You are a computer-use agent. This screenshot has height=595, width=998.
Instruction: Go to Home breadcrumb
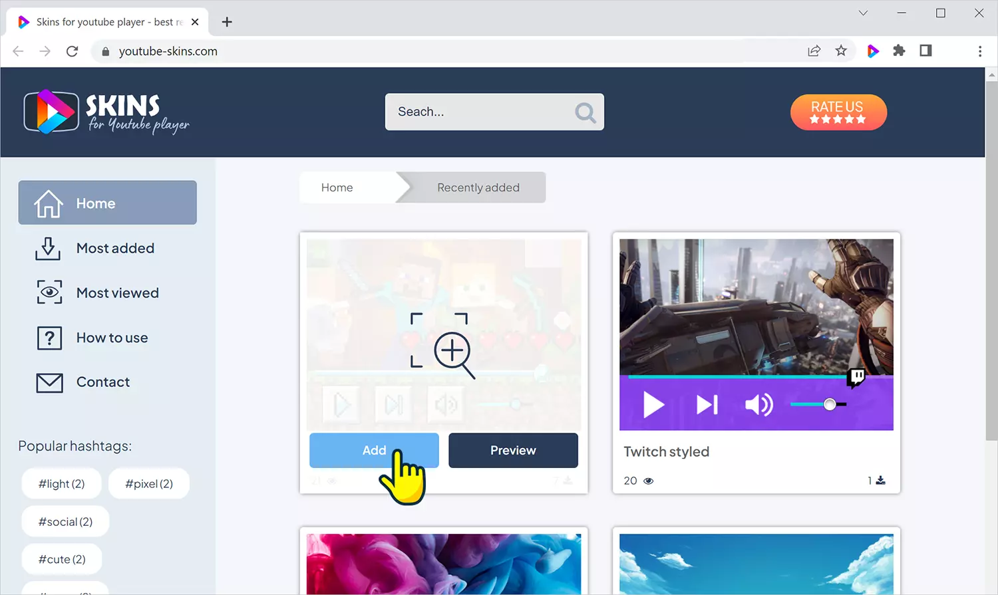click(337, 187)
